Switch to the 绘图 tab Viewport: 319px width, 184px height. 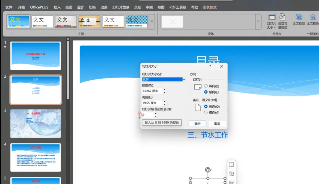pos(69,7)
